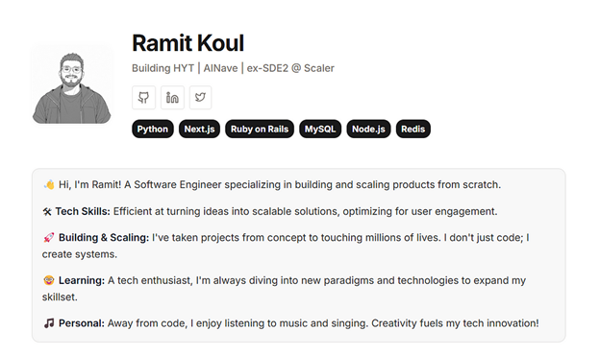Select the Redis skill tag
600x356 pixels.
[x=412, y=130]
